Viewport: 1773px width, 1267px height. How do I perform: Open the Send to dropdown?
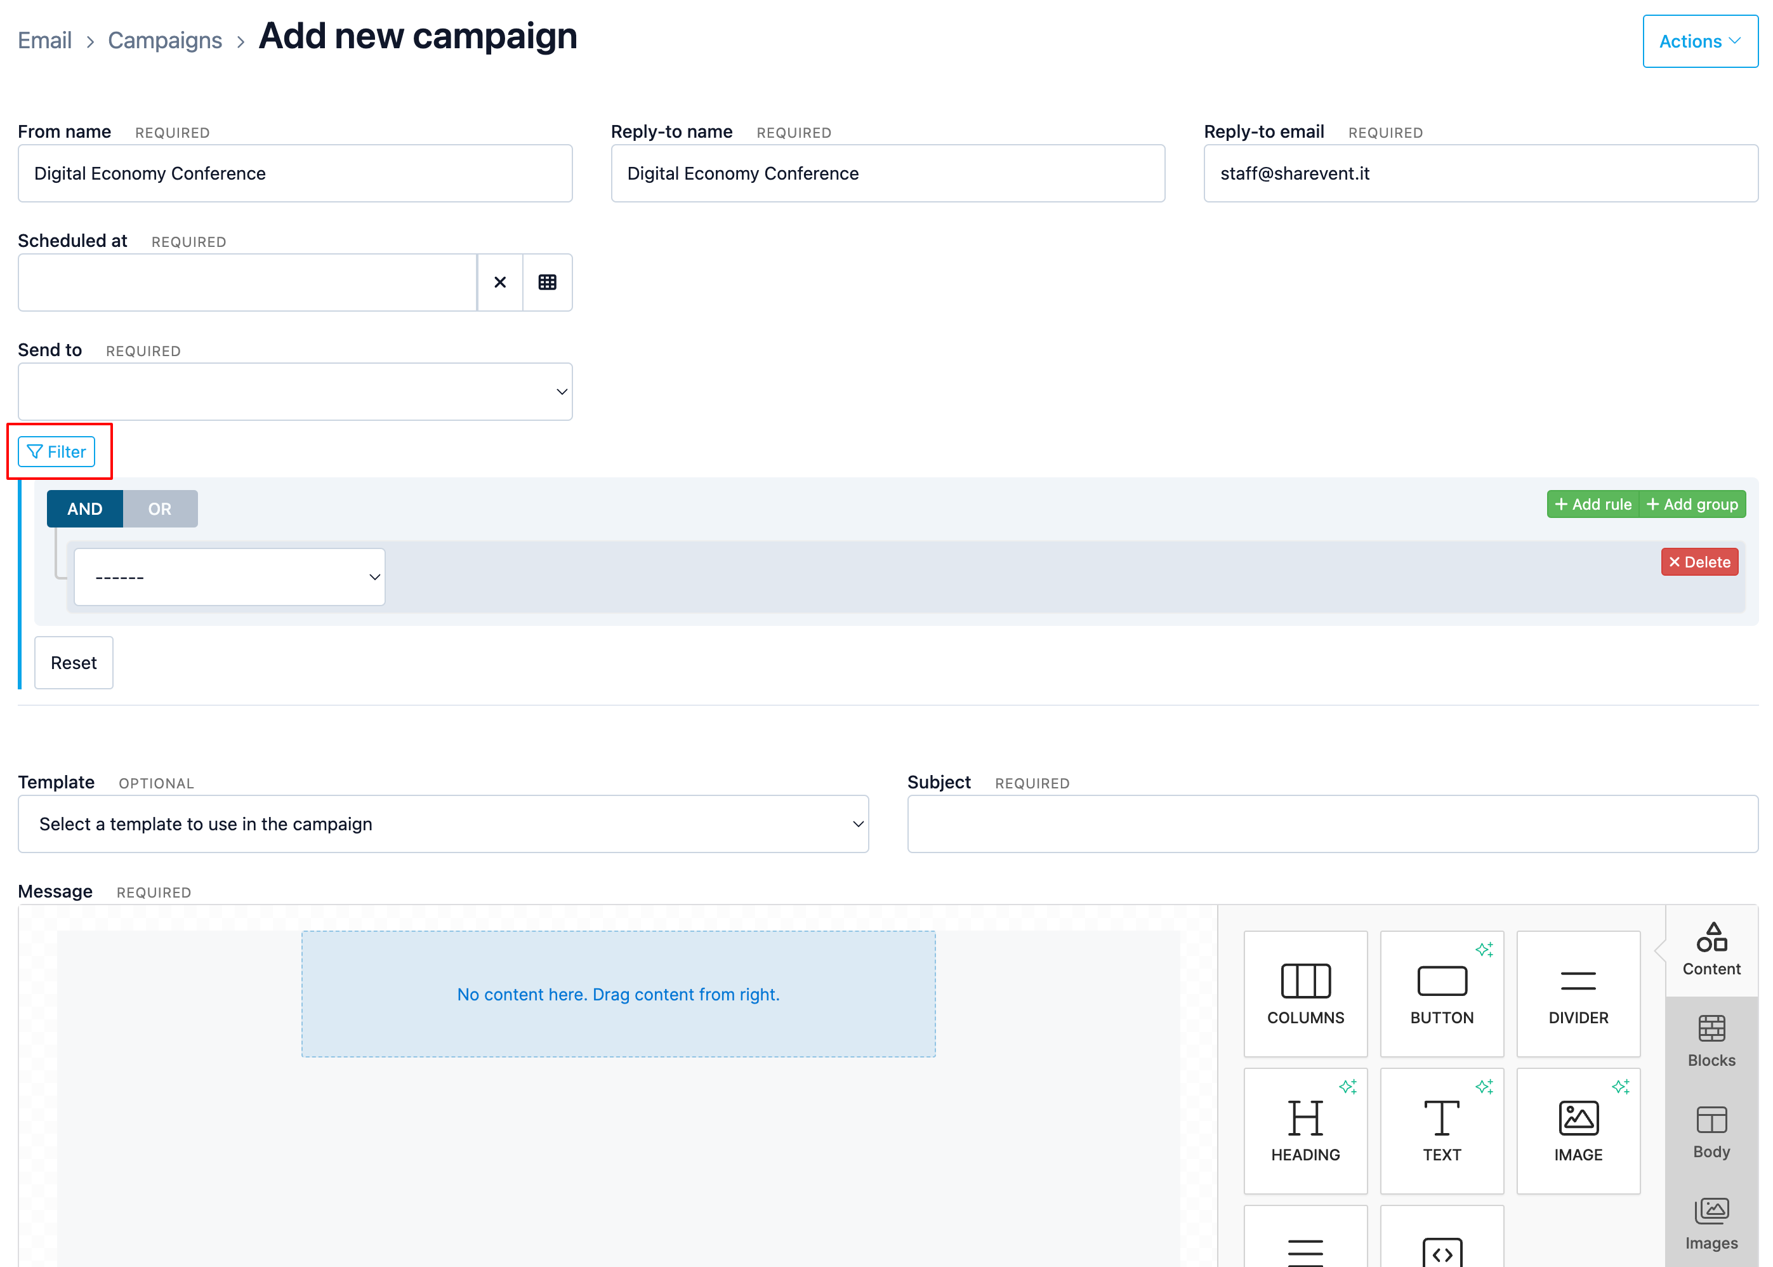point(295,392)
